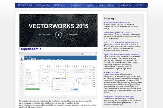163x108 pixels.
Task: Play the Vectorworks 2015 video
Action: (x=58, y=35)
